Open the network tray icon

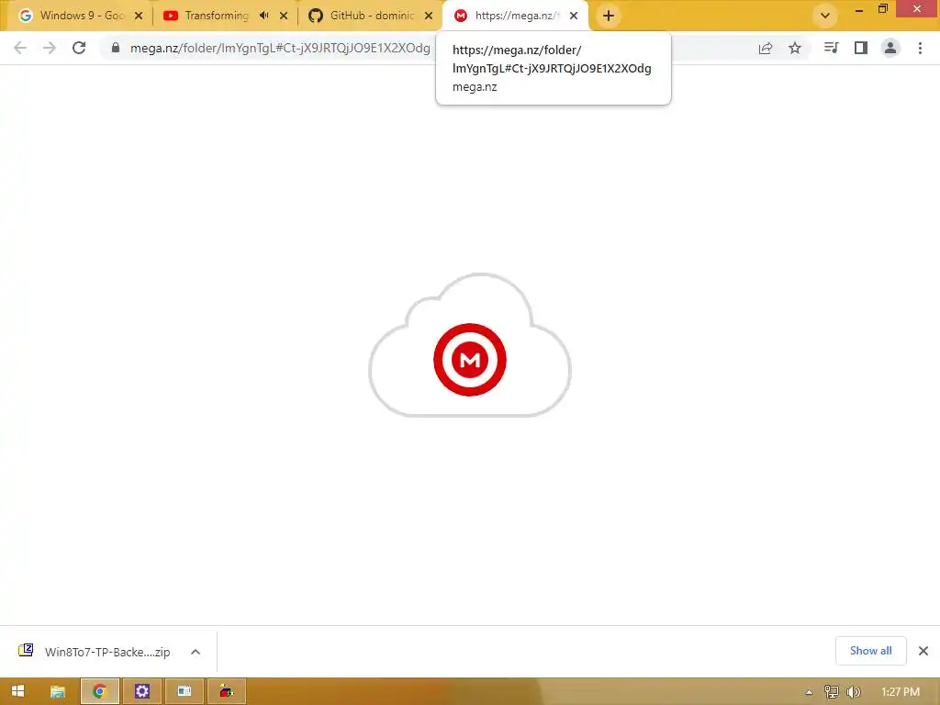(x=831, y=692)
